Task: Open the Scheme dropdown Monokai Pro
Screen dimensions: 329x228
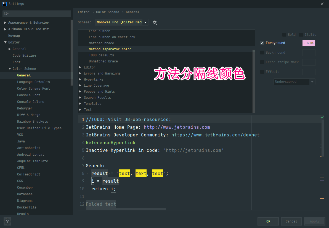Action: (x=121, y=22)
